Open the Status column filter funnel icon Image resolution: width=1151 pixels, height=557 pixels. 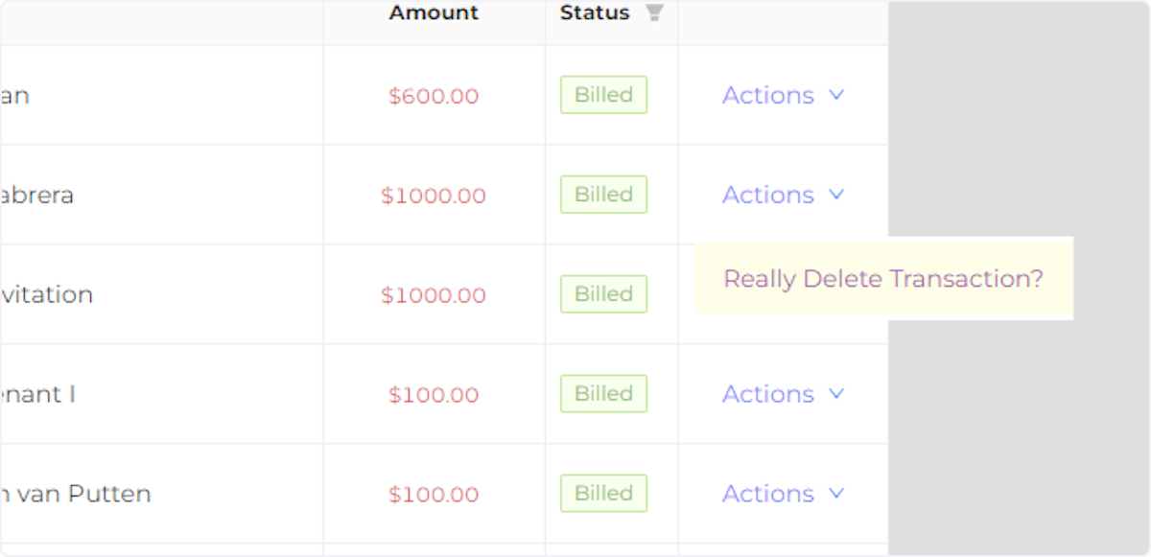[656, 13]
